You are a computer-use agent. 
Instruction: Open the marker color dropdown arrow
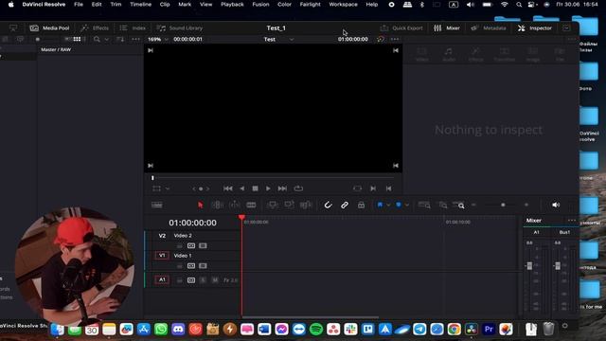(x=406, y=206)
